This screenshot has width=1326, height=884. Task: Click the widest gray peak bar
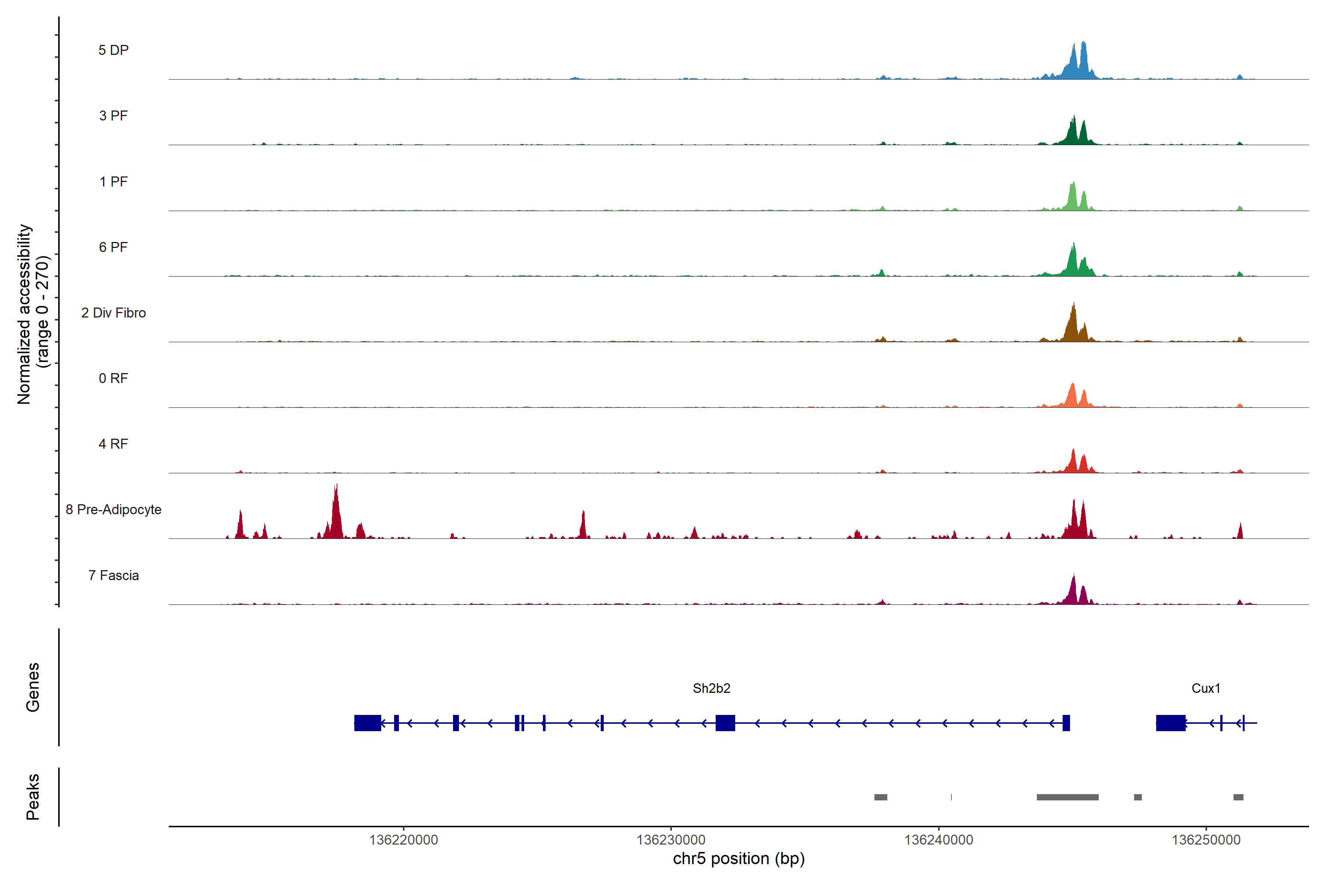pyautogui.click(x=1067, y=797)
